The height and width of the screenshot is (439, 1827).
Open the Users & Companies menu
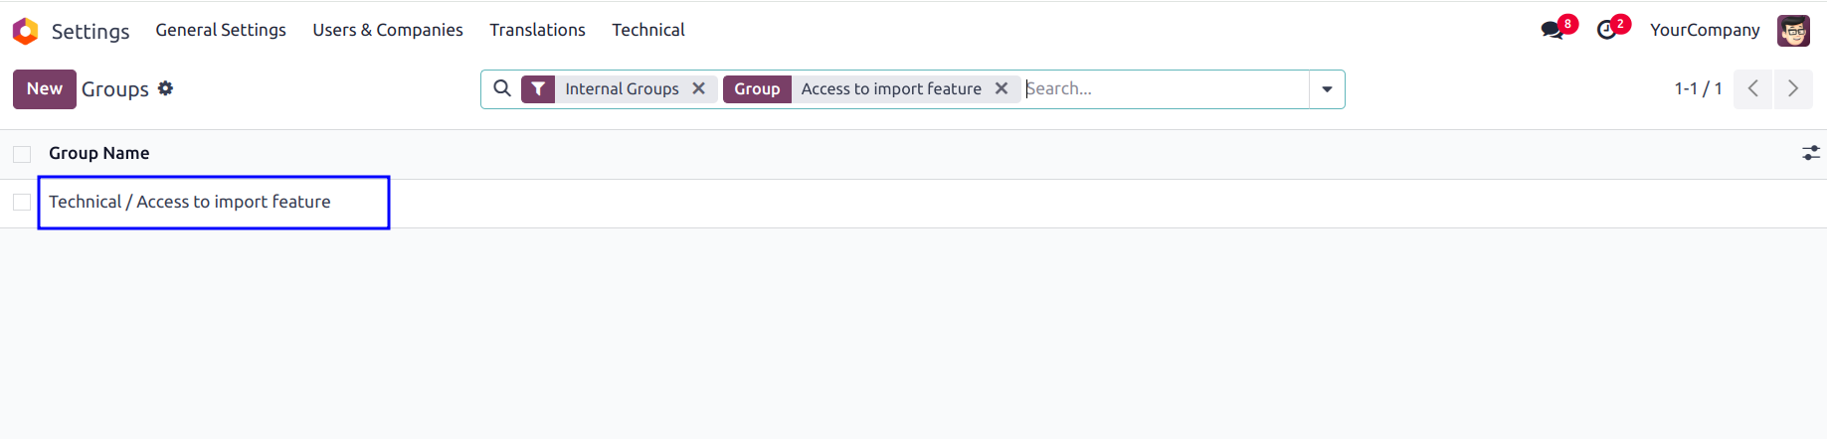pos(388,30)
